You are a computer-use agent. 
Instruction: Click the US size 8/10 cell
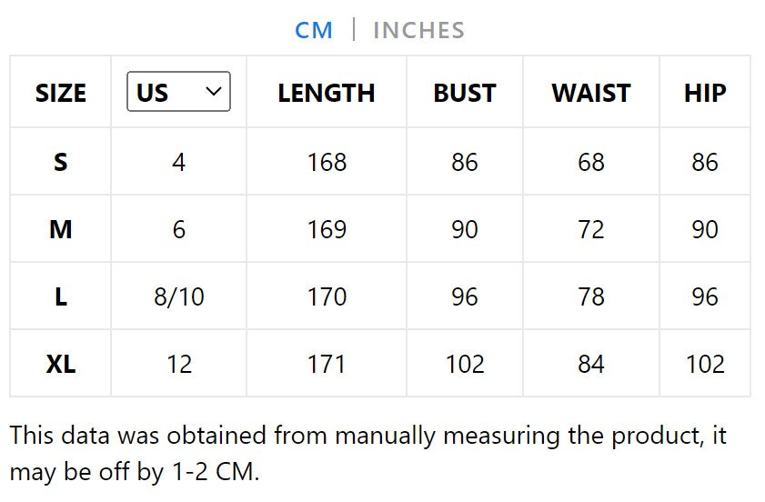pyautogui.click(x=178, y=296)
